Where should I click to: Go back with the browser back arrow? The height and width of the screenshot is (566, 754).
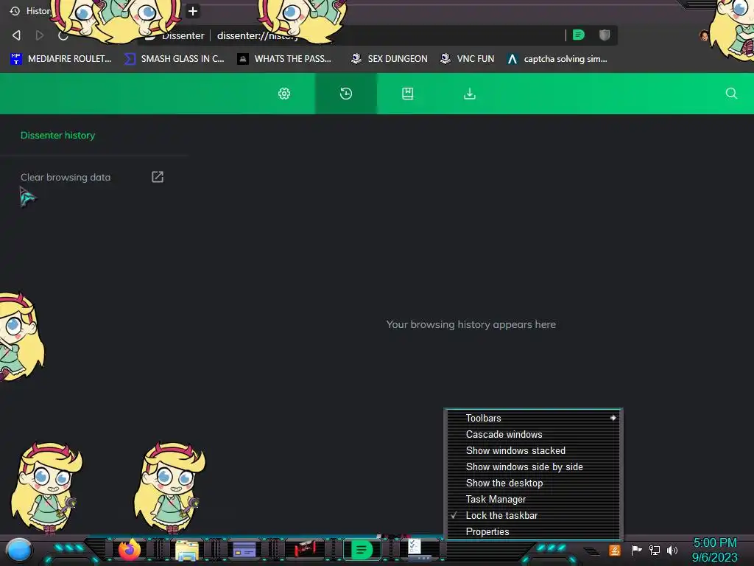16,35
